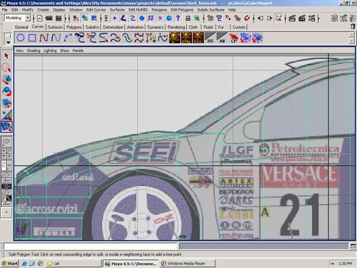The width and height of the screenshot is (357, 268).
Task: Pick the Rotate tool in the toolbox
Action: pos(7,91)
